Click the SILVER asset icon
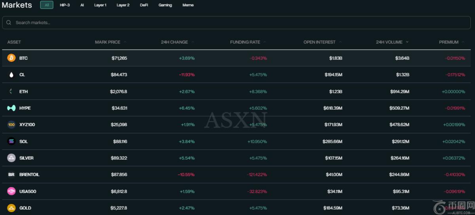Screen dimensions: 475x215 (11, 158)
